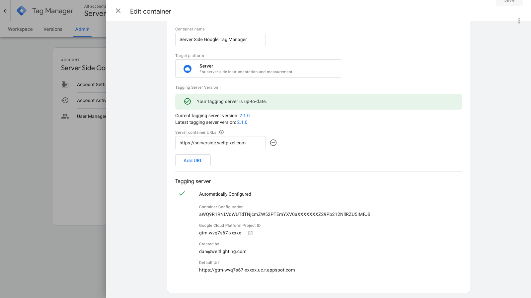The width and height of the screenshot is (531, 298).
Task: Open Google Cloud project in new window icon
Action: pos(251,233)
